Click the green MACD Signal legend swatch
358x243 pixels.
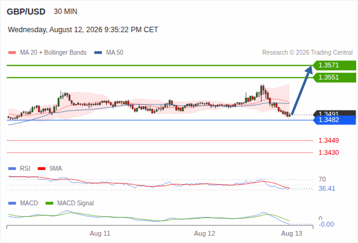click(49, 204)
